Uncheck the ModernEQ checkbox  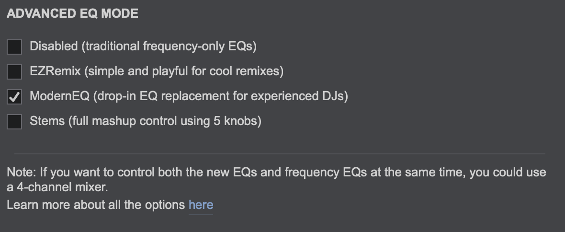(14, 97)
